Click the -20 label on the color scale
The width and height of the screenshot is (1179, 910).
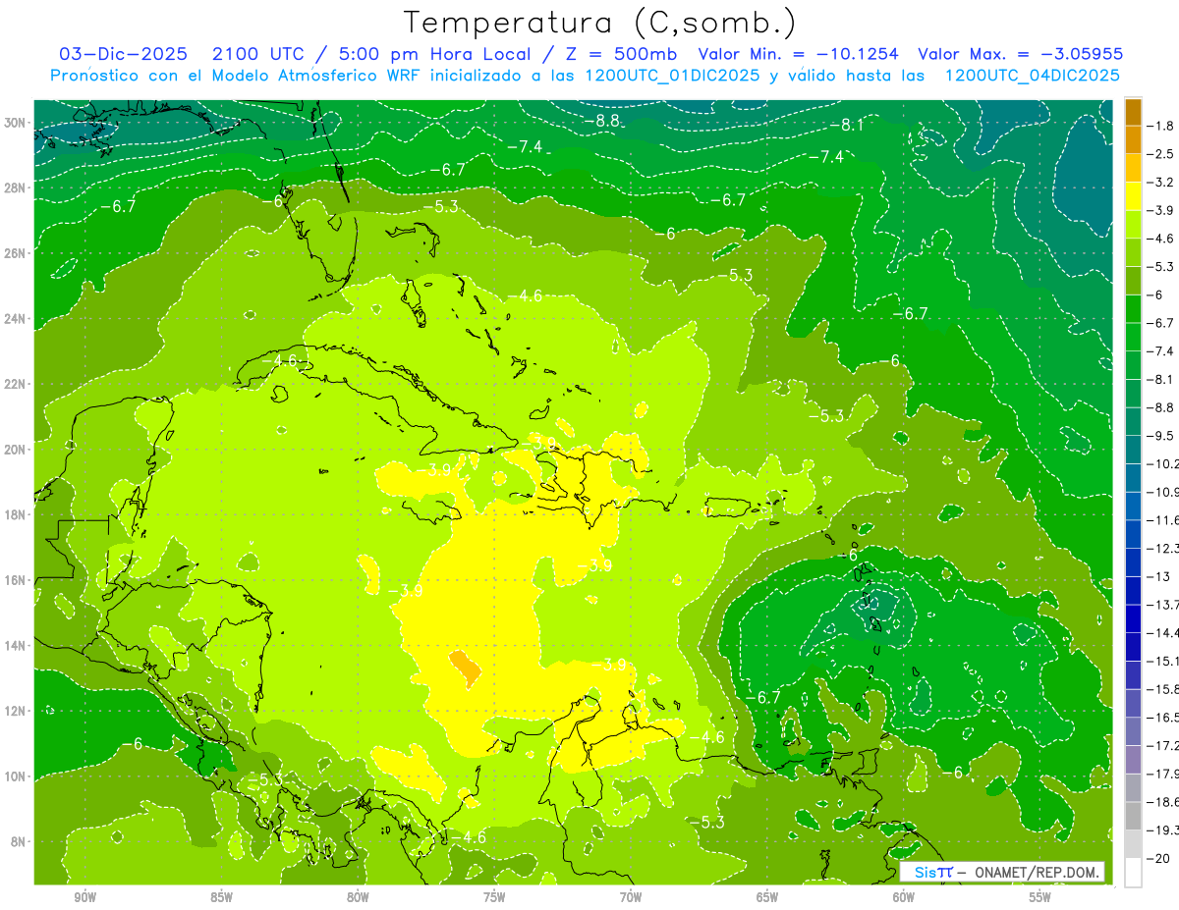pos(1158,859)
